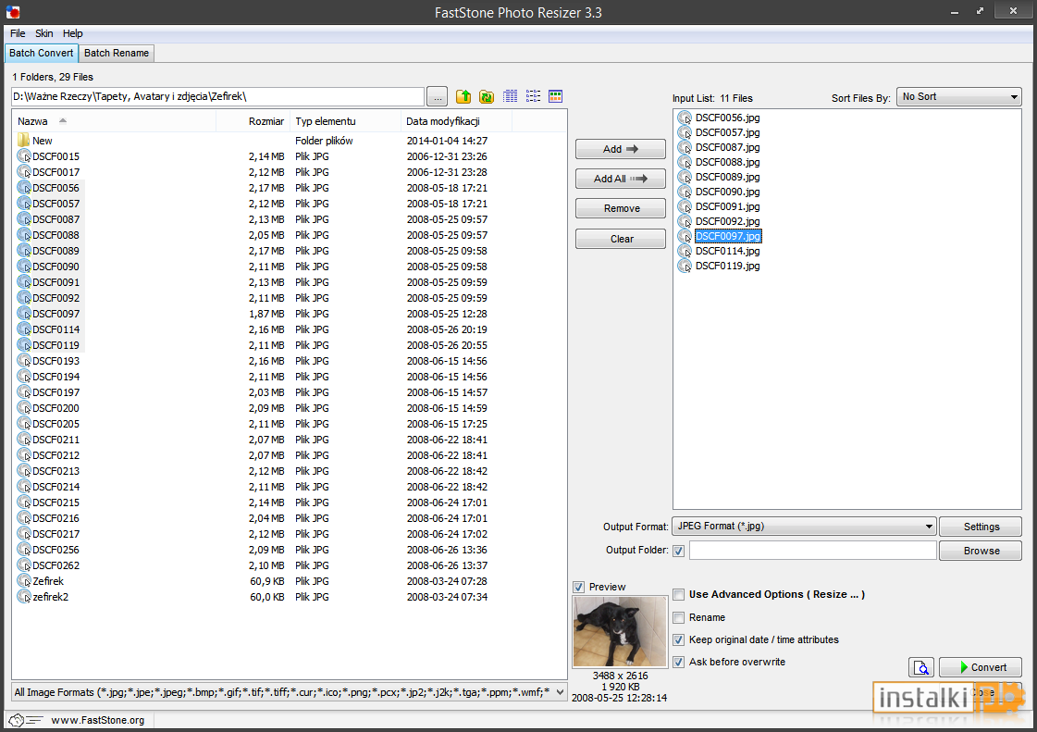Toggle the Preview checkbox
Viewport: 1037px width, 732px height.
(579, 587)
